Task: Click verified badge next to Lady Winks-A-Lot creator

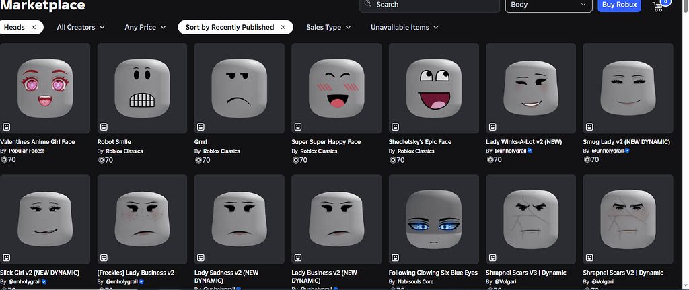Action: (x=530, y=151)
